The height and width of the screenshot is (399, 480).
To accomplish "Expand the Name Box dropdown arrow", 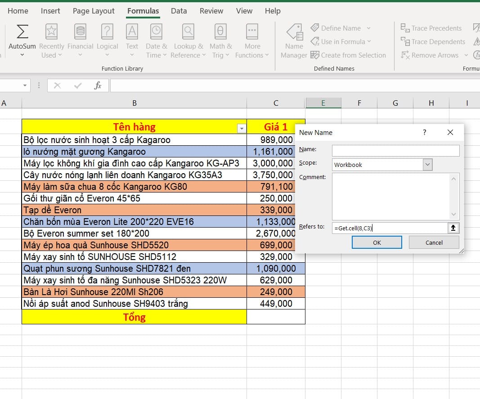I will (25, 85).
